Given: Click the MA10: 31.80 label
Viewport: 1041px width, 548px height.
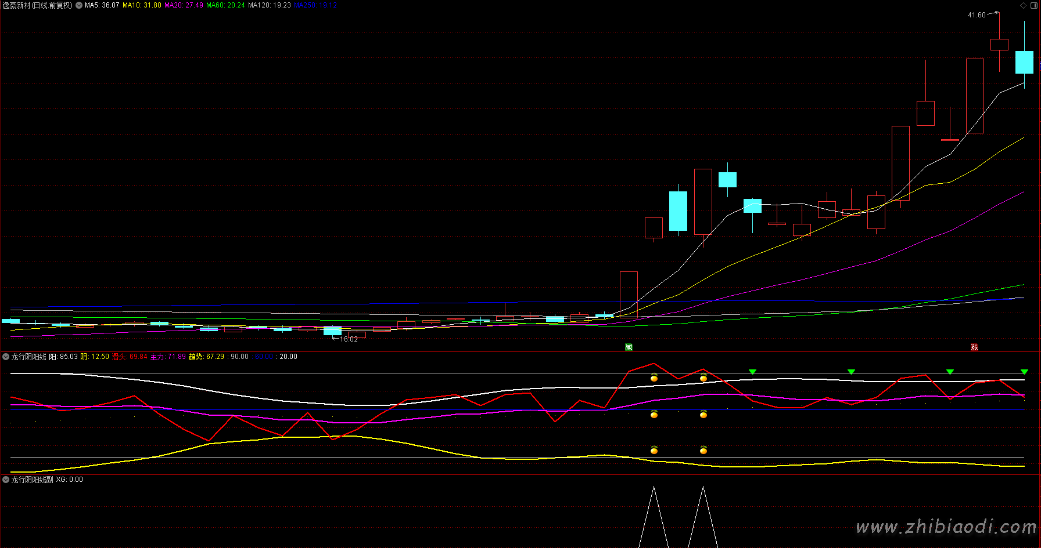Looking at the screenshot, I should click(x=142, y=5).
